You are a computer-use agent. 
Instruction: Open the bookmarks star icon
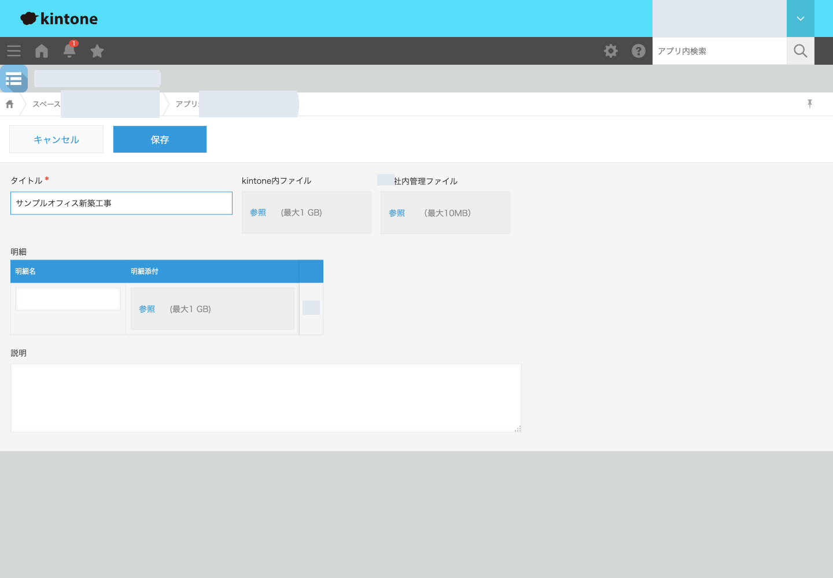pyautogui.click(x=97, y=51)
